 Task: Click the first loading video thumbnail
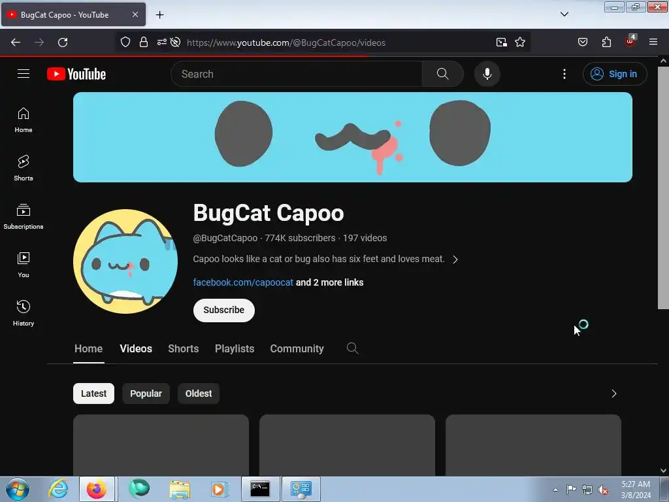point(161,445)
